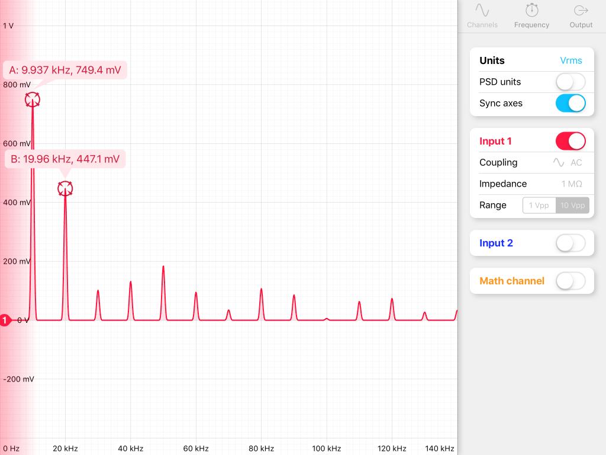Tap the AC coupling sine wave icon
The width and height of the screenshot is (606, 455).
point(559,162)
